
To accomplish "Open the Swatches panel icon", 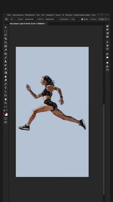I will click(x=107, y=30).
